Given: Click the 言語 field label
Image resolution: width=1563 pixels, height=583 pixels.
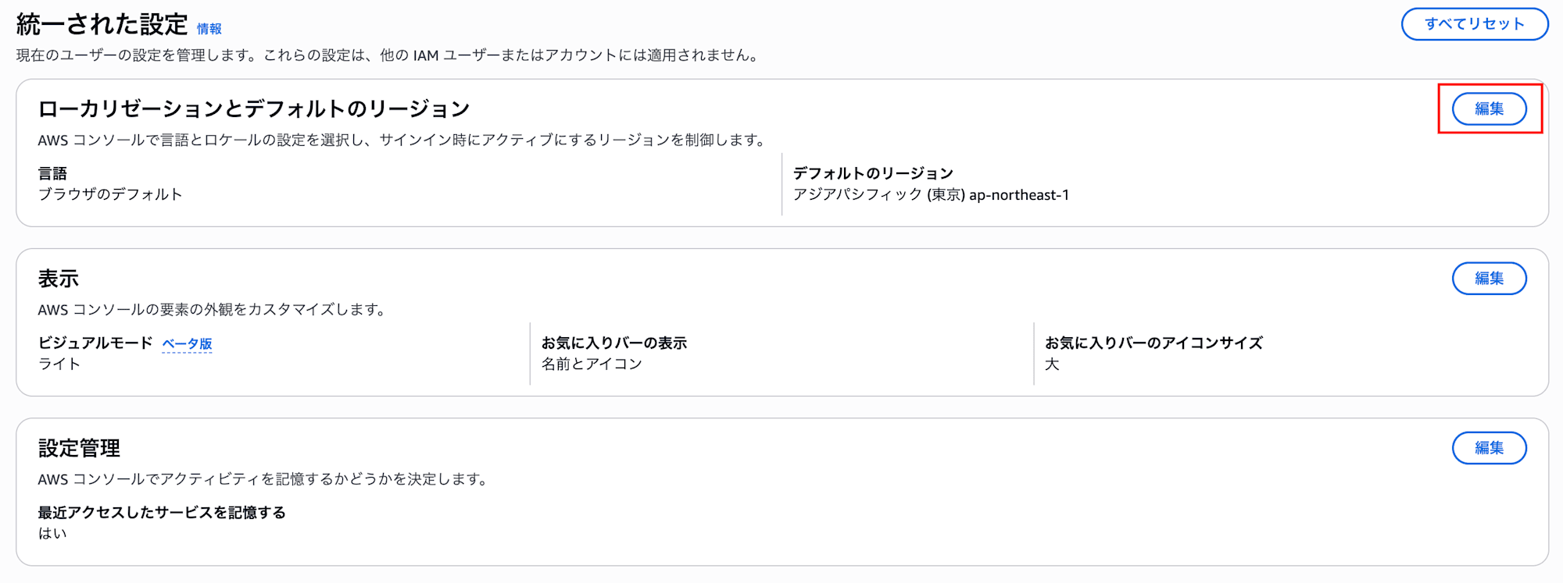Looking at the screenshot, I should tap(52, 173).
